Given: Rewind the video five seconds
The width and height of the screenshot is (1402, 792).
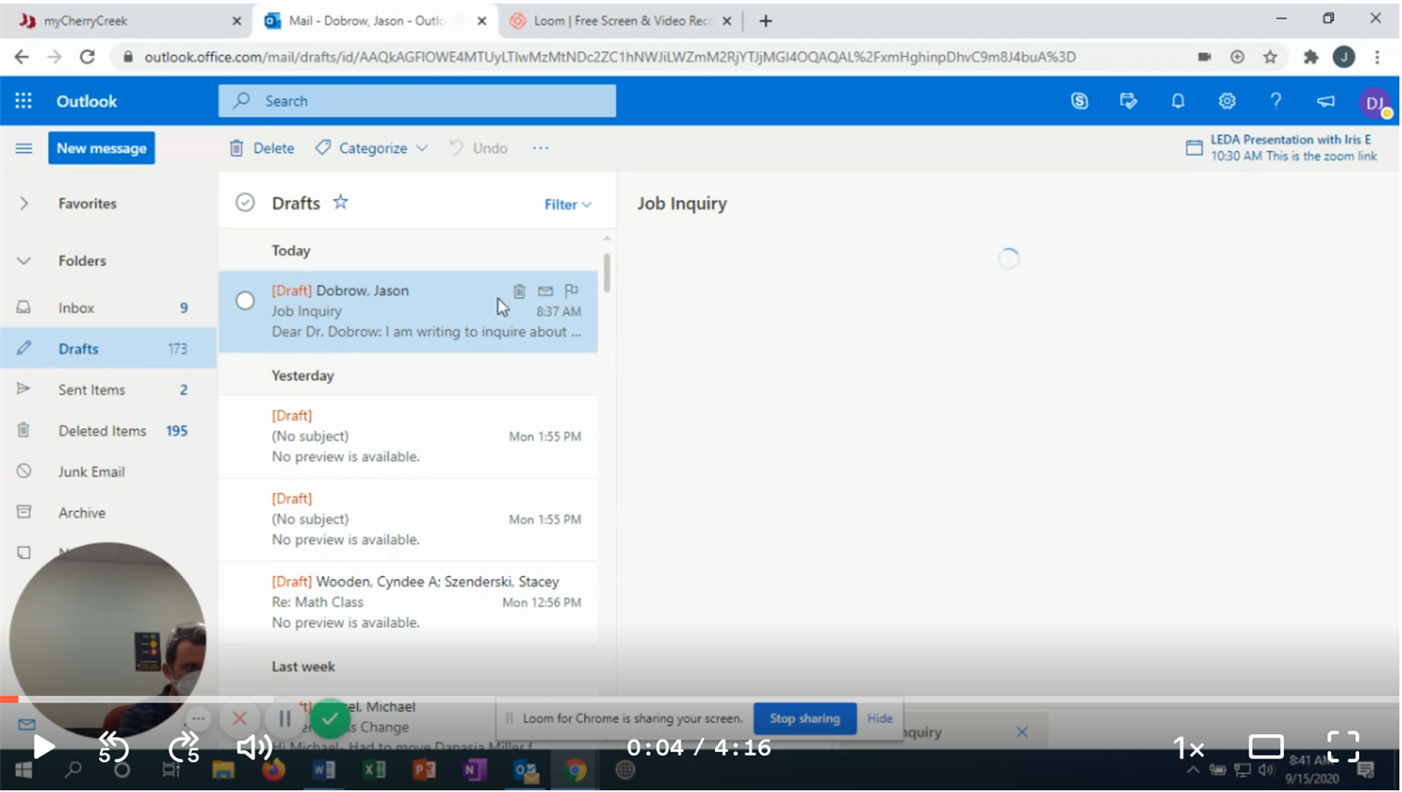Looking at the screenshot, I should click(113, 747).
